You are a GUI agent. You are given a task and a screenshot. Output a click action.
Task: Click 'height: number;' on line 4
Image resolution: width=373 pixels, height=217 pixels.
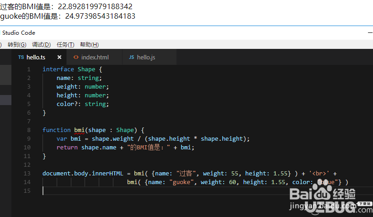point(83,95)
